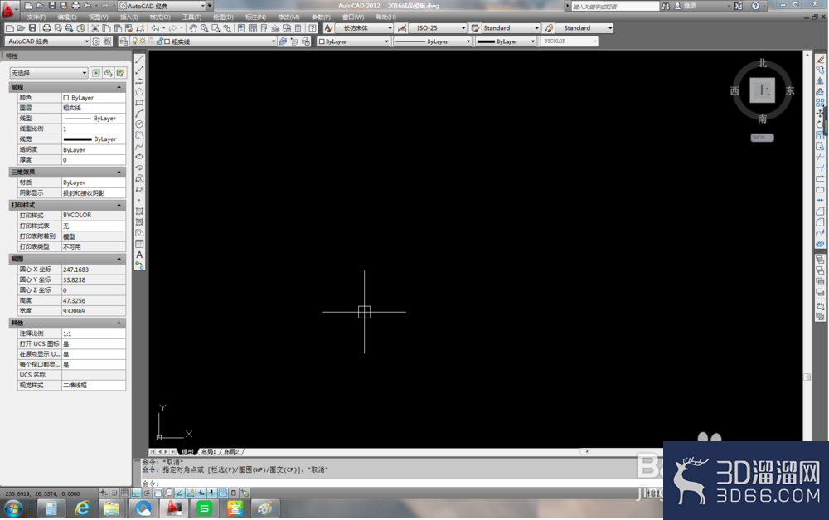This screenshot has height=520, width=829.
Task: Click the 上 top face of the ViewCube
Action: coord(762,90)
